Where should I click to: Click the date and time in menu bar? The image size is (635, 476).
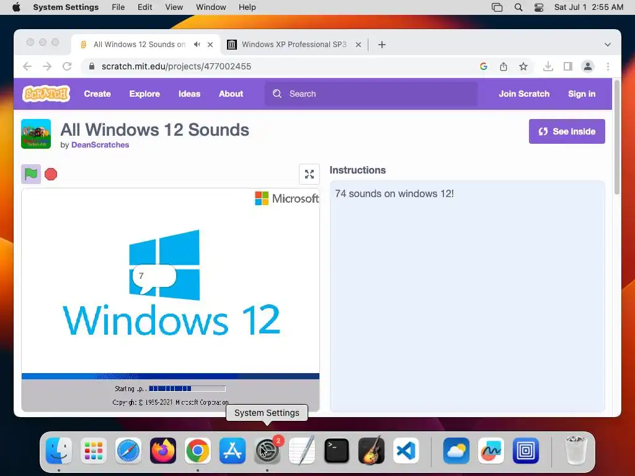click(588, 7)
